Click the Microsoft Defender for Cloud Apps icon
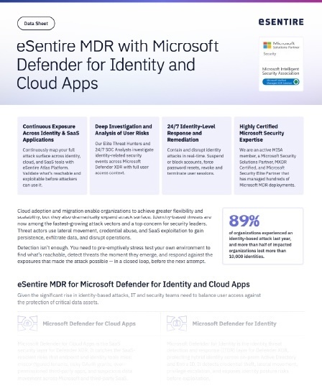Image resolution: width=322 pixels, height=391 pixels. tap(27, 323)
